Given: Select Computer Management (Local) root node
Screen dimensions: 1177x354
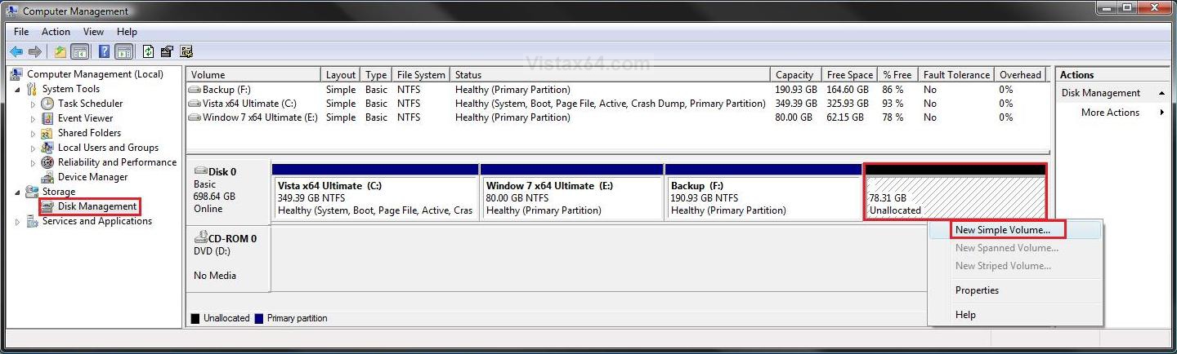Looking at the screenshot, I should tap(95, 74).
